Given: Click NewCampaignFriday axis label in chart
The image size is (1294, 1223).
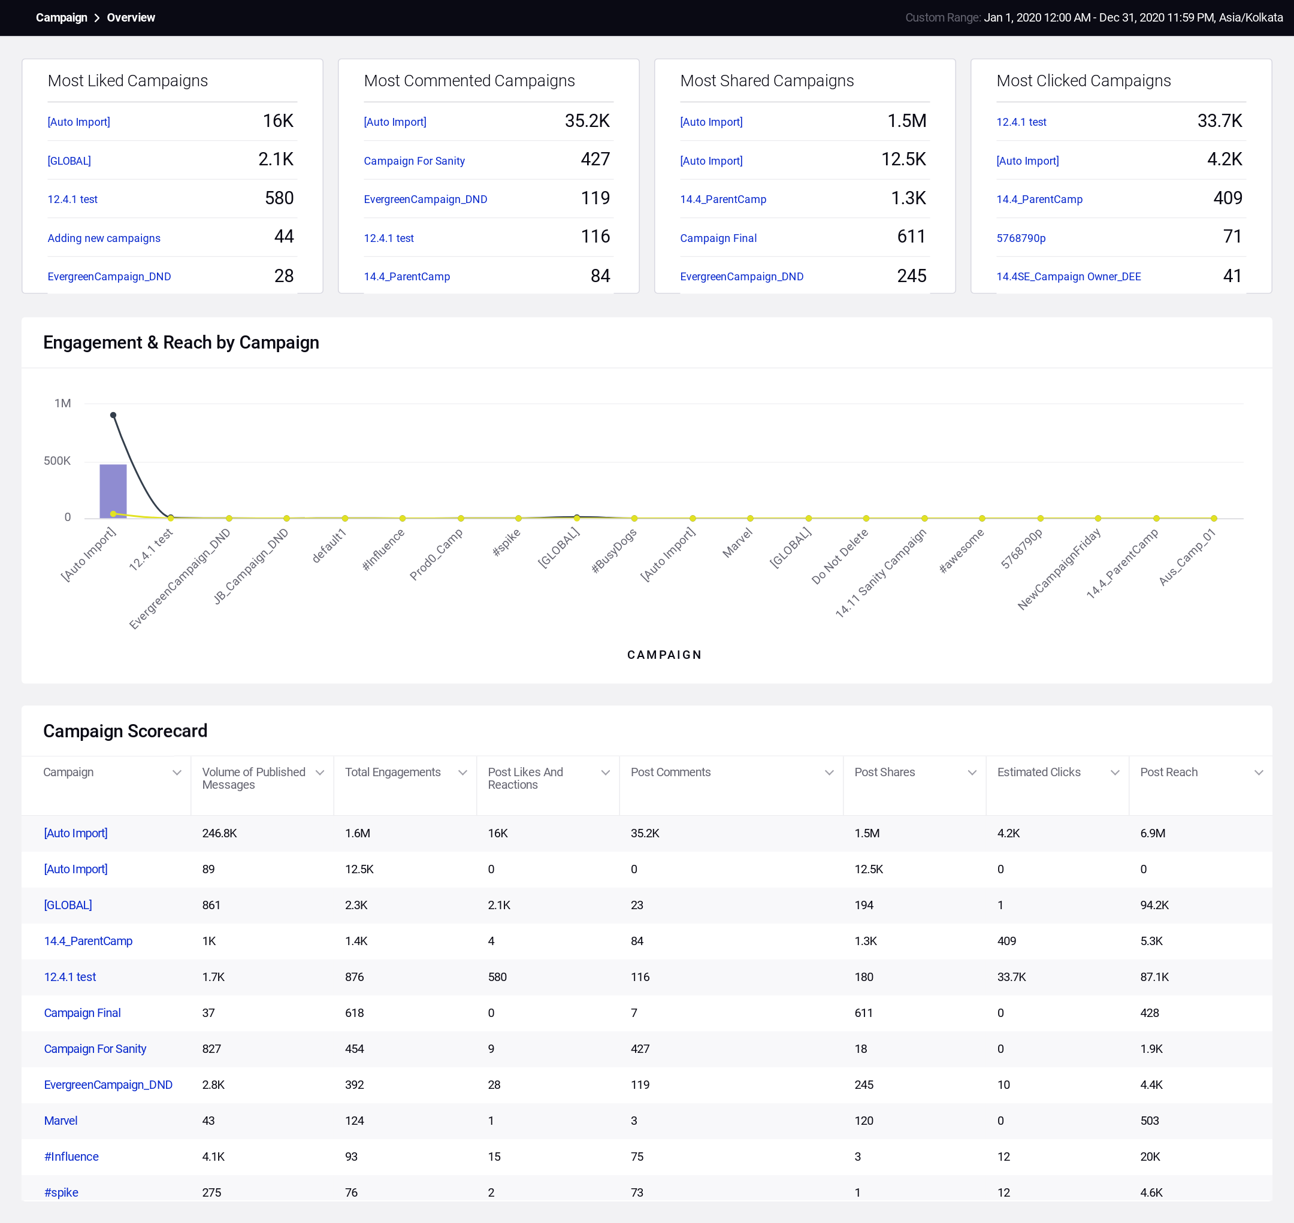Looking at the screenshot, I should [x=1060, y=568].
